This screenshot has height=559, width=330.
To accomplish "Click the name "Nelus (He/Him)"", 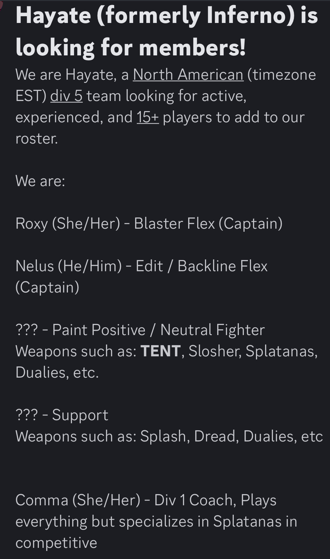I will (x=69, y=266).
